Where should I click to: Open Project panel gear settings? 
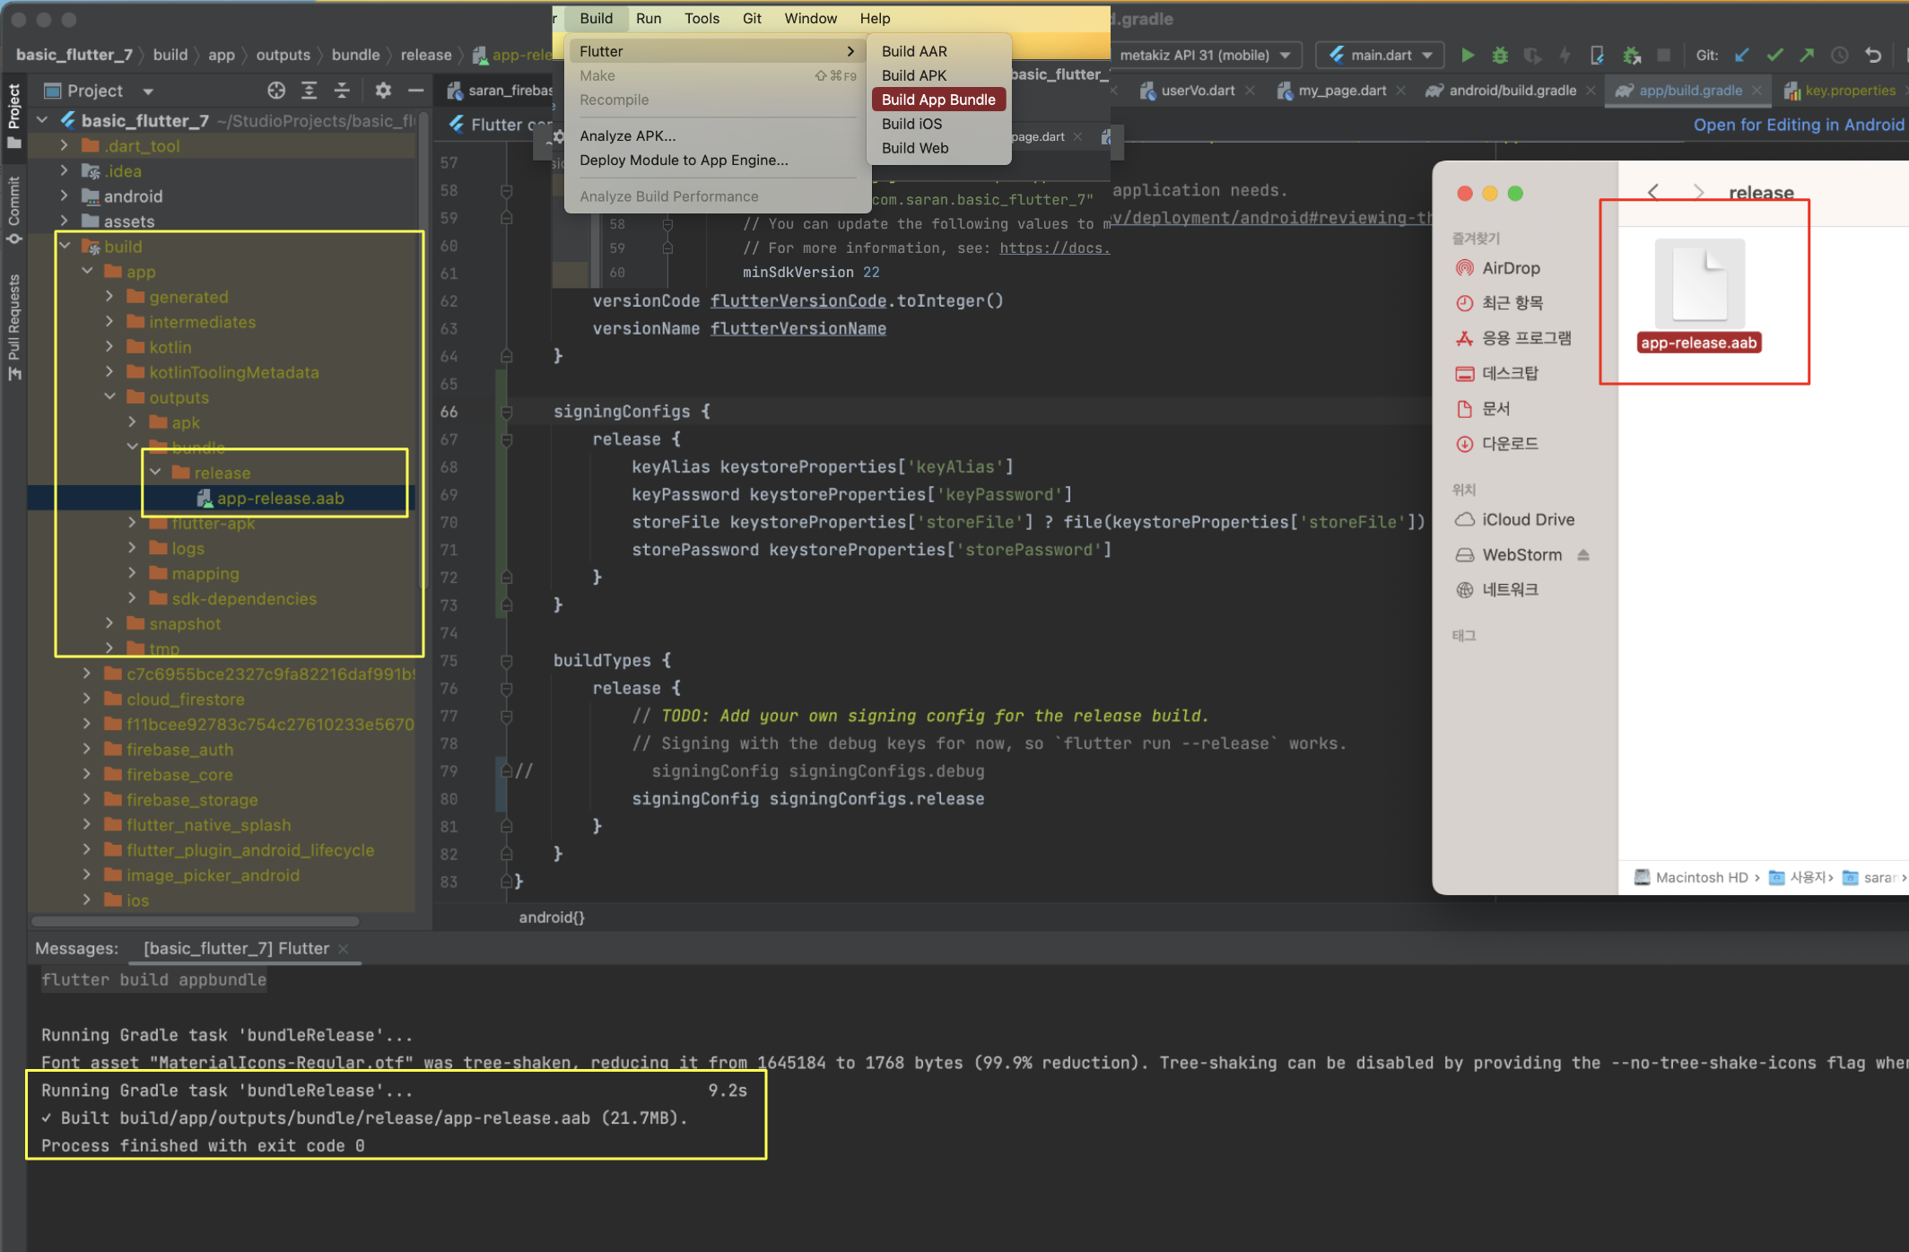click(383, 91)
